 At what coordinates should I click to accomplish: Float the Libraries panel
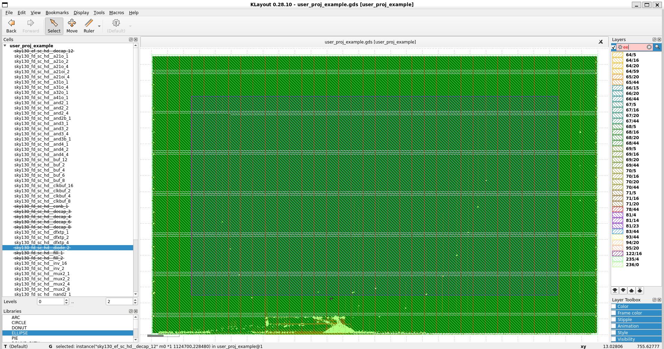(131, 311)
